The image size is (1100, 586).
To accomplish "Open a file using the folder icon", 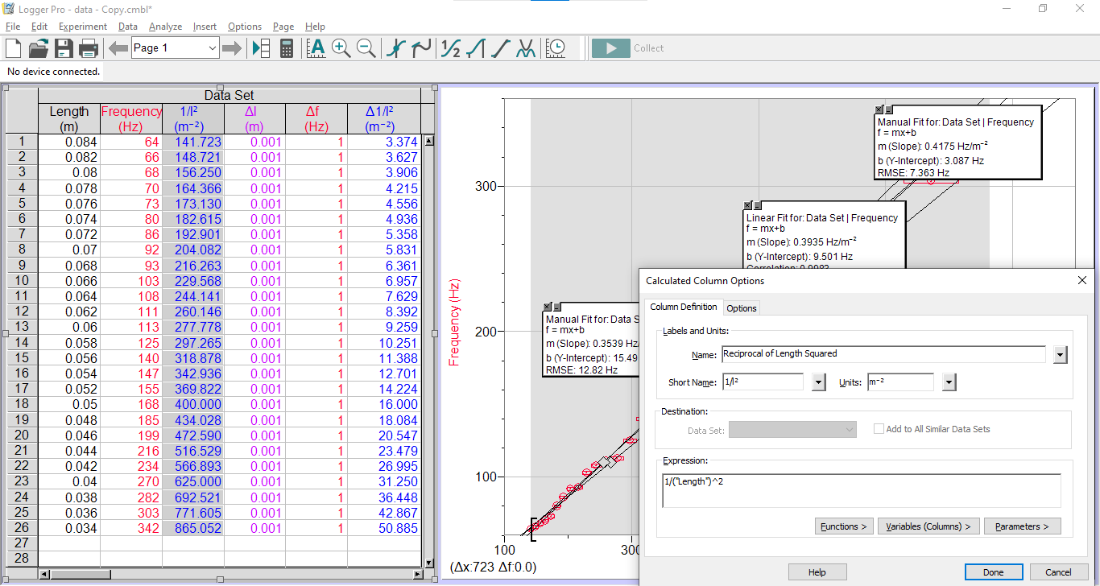I will pyautogui.click(x=38, y=48).
